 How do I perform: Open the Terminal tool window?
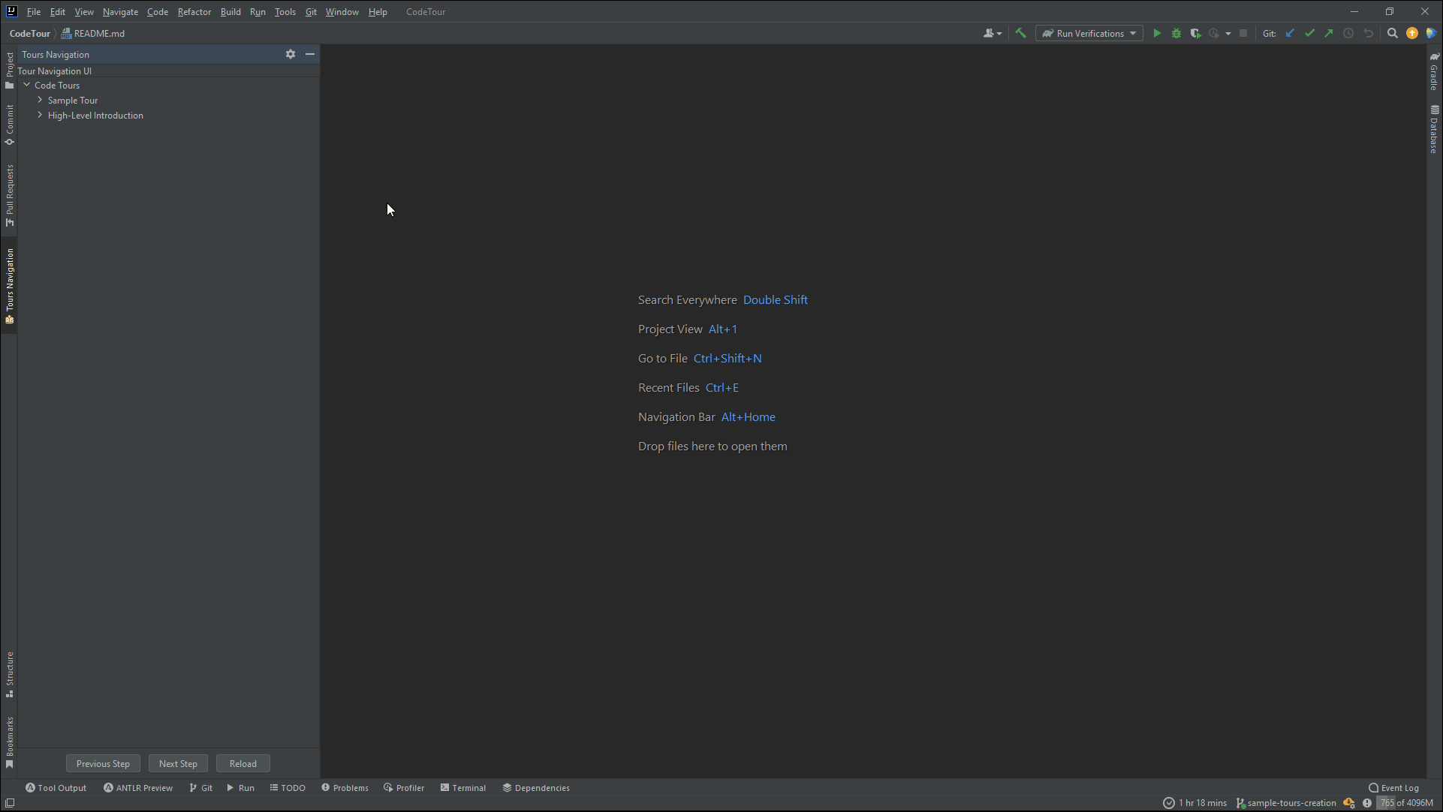[463, 788]
